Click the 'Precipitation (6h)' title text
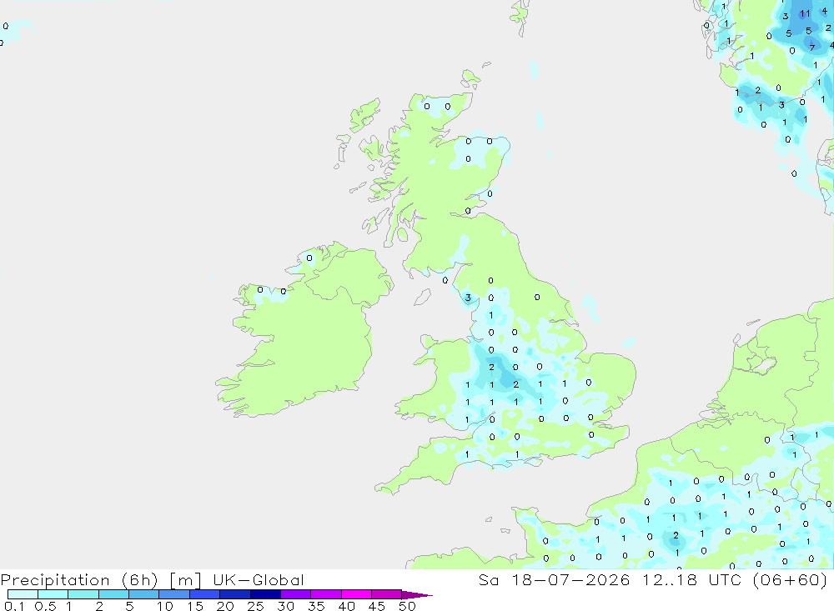The width and height of the screenshot is (834, 611). 79,580
